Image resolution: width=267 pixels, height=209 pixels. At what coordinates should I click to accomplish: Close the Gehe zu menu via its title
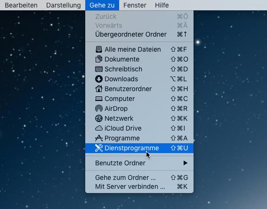coord(102,5)
